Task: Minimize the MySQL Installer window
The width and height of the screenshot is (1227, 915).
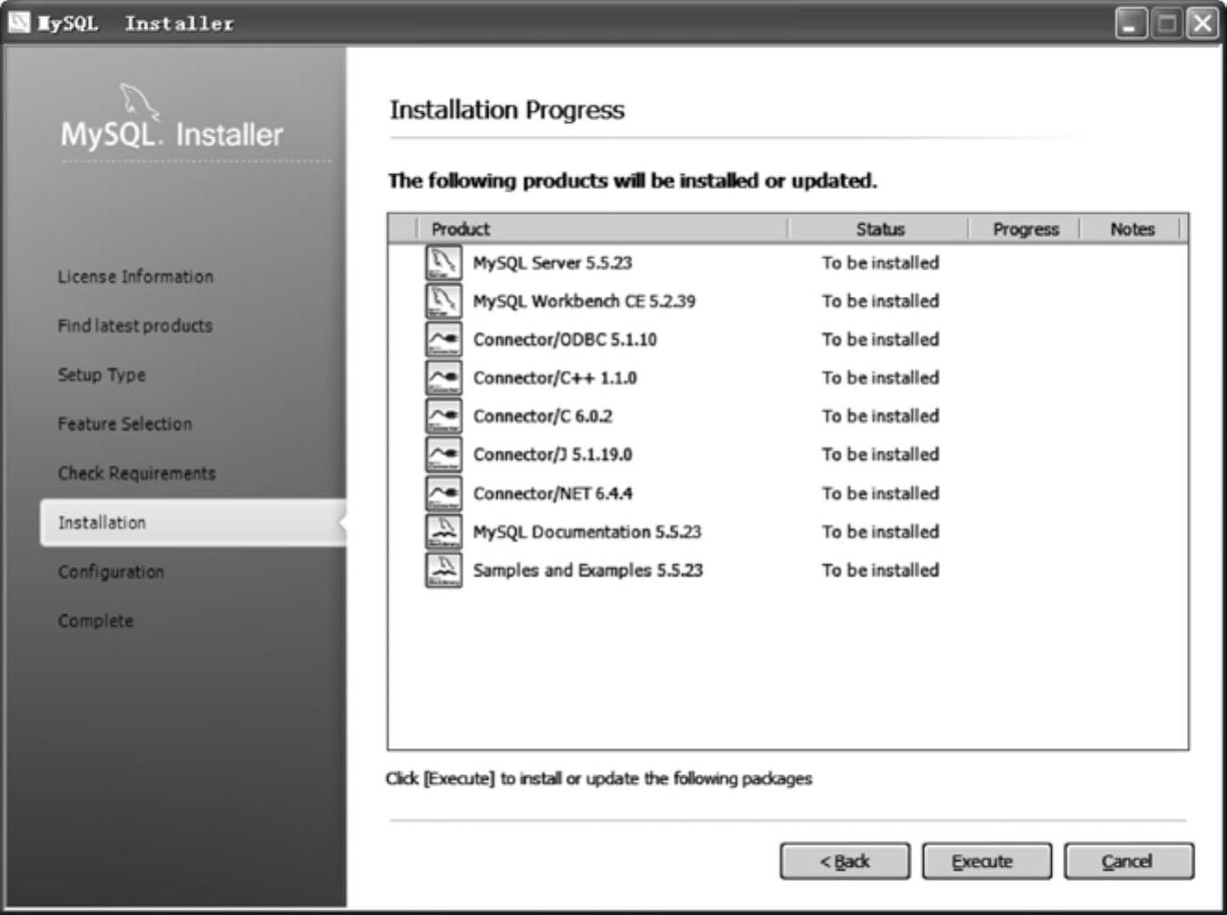Action: click(x=1131, y=23)
